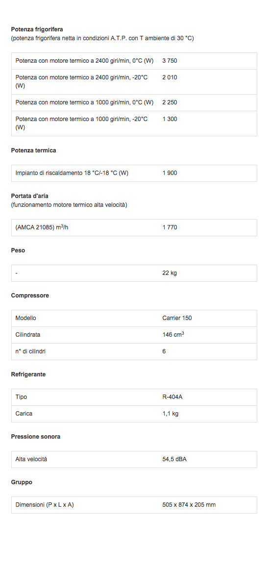Image resolution: width=268 pixels, height=569 pixels.
Task: Select the 3 750 power value cell
Action: pos(170,61)
